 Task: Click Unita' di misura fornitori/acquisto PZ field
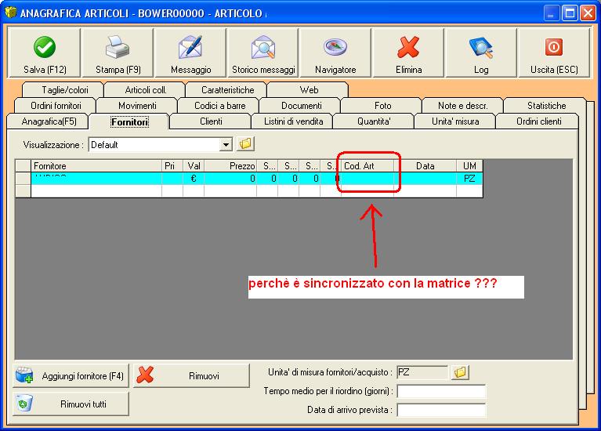(422, 372)
